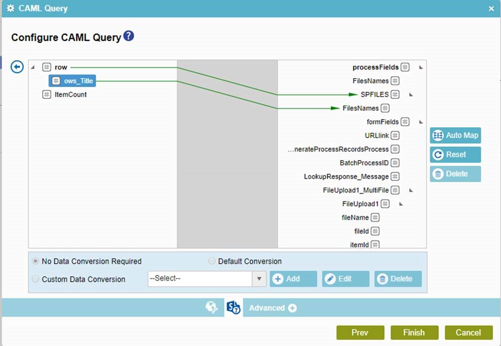The width and height of the screenshot is (501, 346).
Task: Click the grid icon beside ItemCount
Action: tap(46, 94)
